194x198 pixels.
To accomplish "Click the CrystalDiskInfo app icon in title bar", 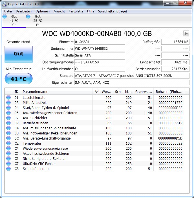I will click(5, 4).
